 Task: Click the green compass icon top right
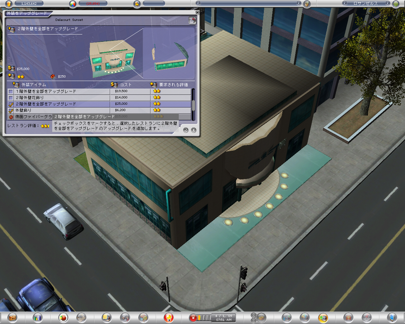pos(396,4)
